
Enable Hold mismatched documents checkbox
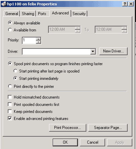[x=10, y=97]
